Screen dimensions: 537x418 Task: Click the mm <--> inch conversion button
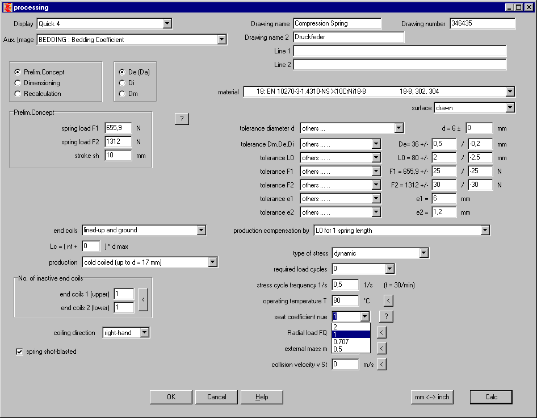pyautogui.click(x=431, y=397)
